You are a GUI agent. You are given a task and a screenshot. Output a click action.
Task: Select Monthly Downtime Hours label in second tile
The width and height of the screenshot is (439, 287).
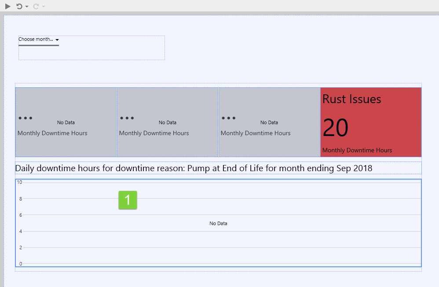click(154, 133)
